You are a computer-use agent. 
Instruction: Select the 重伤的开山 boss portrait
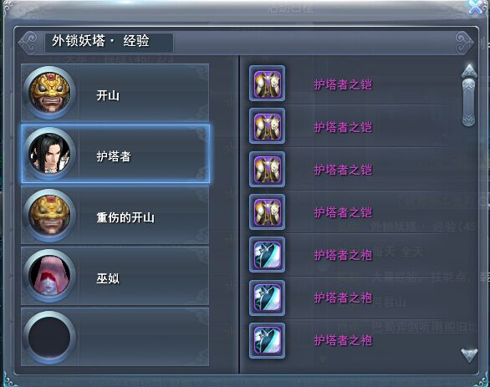point(49,215)
